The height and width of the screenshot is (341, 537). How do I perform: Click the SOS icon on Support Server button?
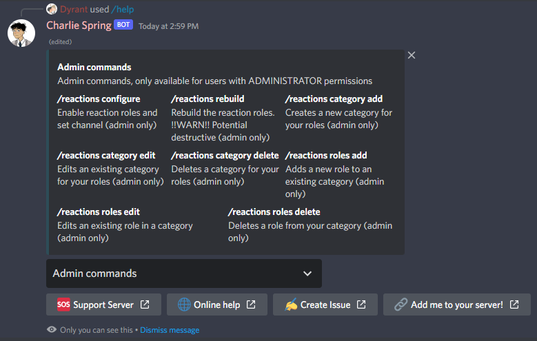pyautogui.click(x=63, y=304)
